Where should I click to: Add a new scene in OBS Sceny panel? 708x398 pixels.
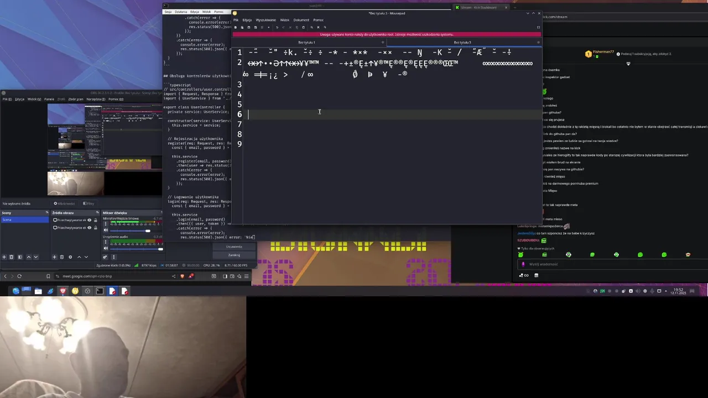4,257
